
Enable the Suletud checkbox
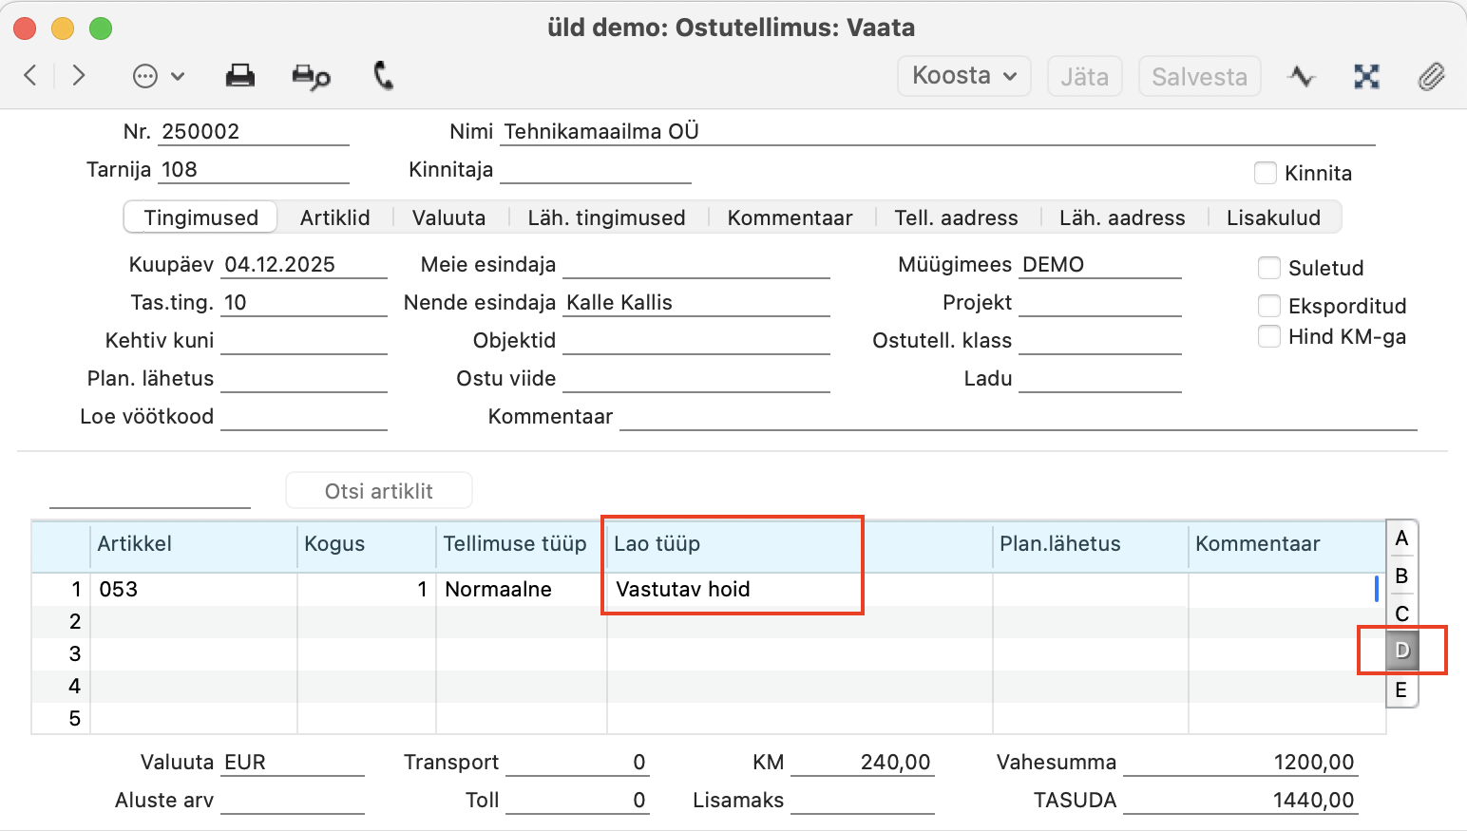1269,268
